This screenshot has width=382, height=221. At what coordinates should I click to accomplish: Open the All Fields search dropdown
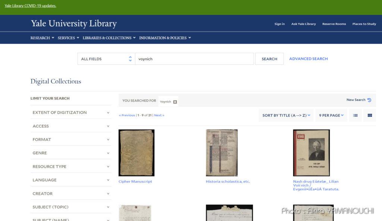click(x=106, y=59)
